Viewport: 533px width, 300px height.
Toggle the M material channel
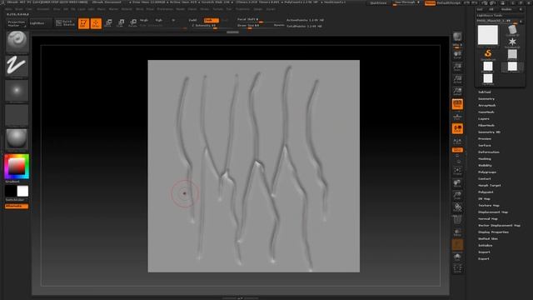point(173,20)
